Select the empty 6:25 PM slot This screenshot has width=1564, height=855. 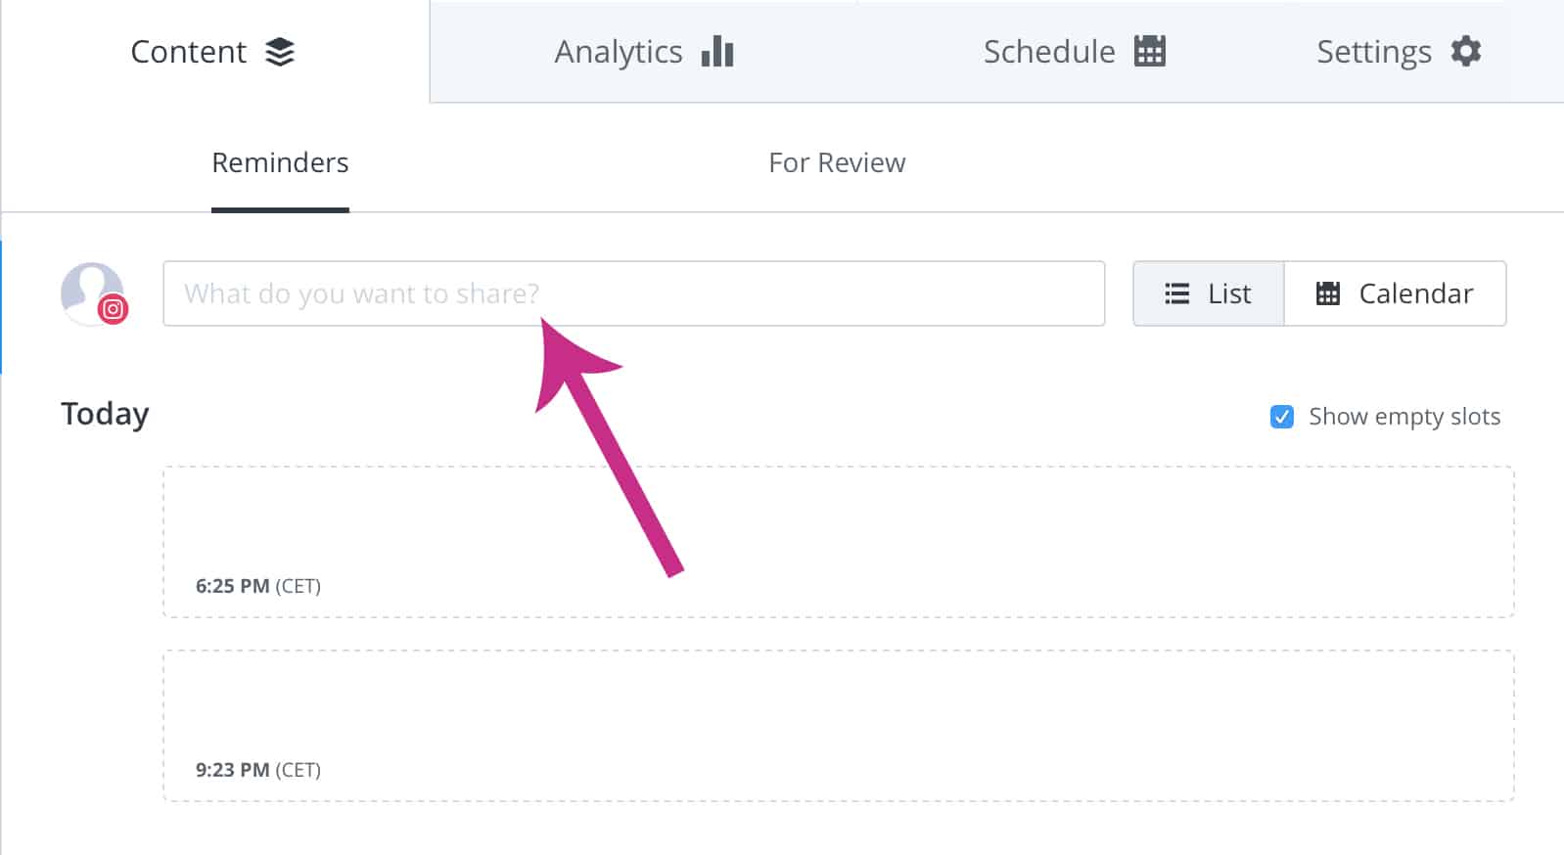click(x=839, y=542)
